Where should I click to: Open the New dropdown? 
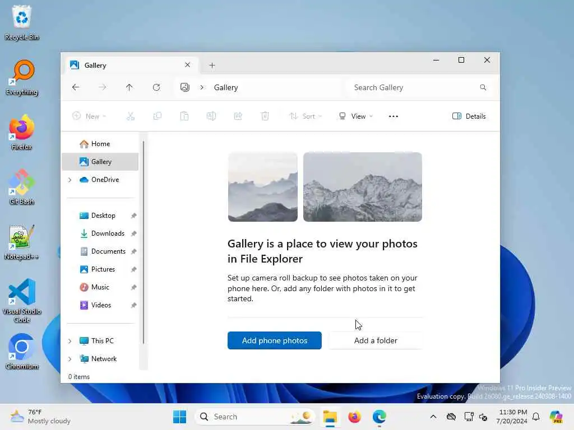point(89,116)
